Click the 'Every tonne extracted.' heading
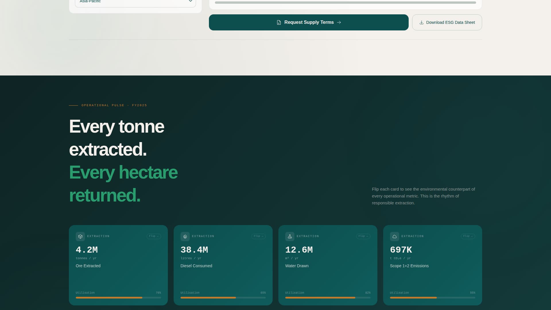The height and width of the screenshot is (310, 551). pos(117,138)
